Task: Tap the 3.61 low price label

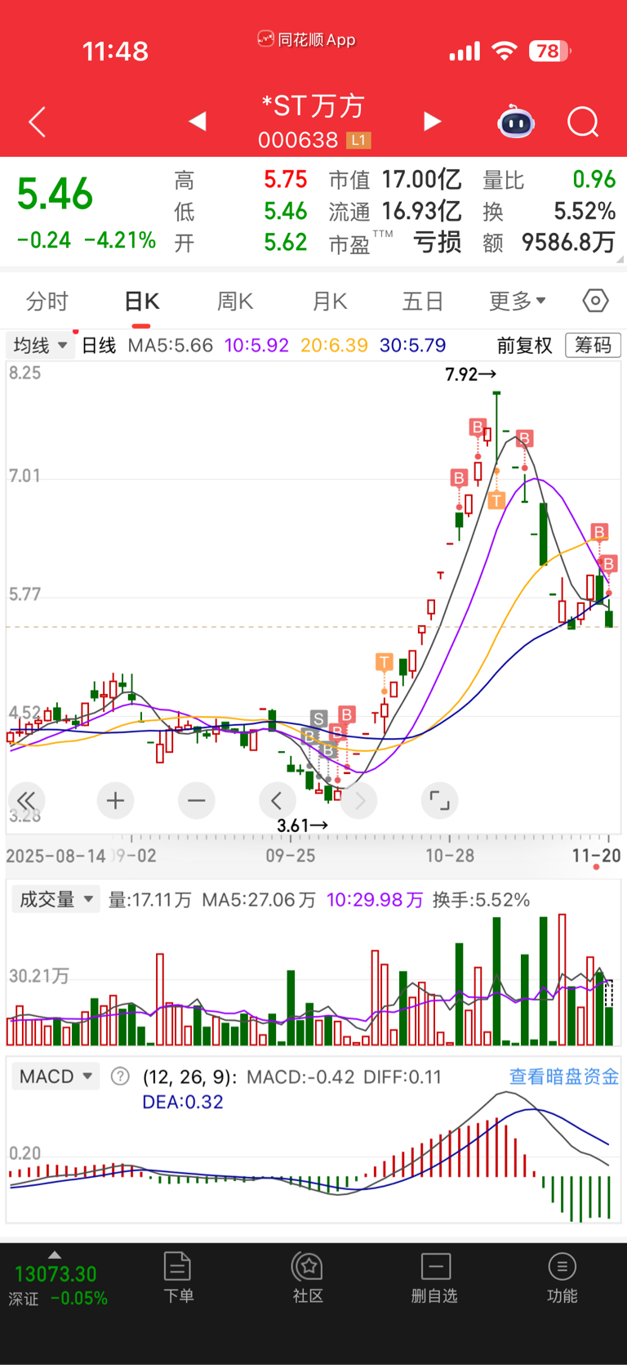Action: pyautogui.click(x=302, y=826)
